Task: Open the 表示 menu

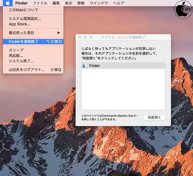Action: click(68, 3)
